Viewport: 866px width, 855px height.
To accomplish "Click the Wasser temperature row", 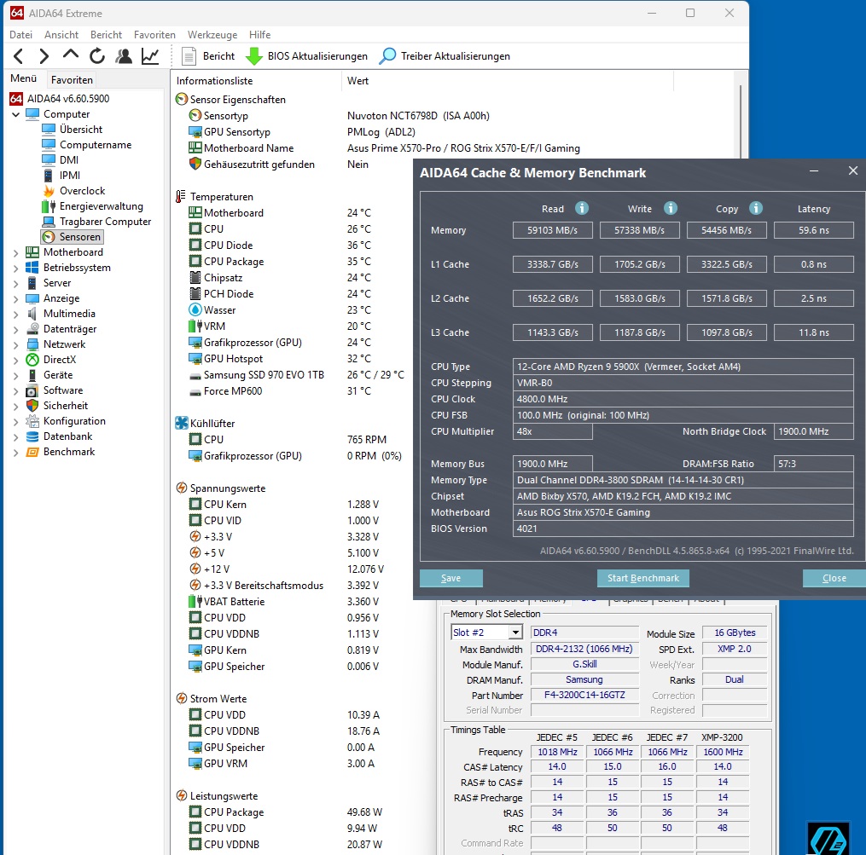I will pos(282,310).
